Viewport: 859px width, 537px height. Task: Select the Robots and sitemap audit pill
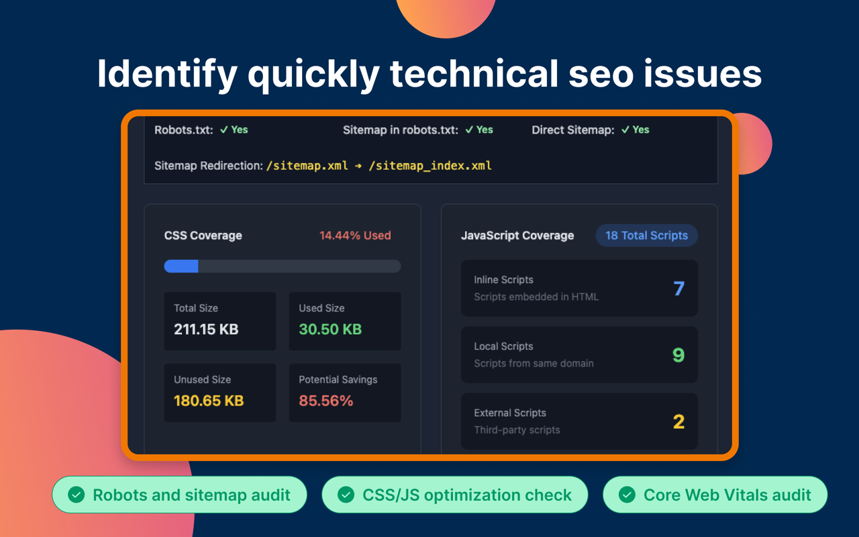tap(179, 495)
